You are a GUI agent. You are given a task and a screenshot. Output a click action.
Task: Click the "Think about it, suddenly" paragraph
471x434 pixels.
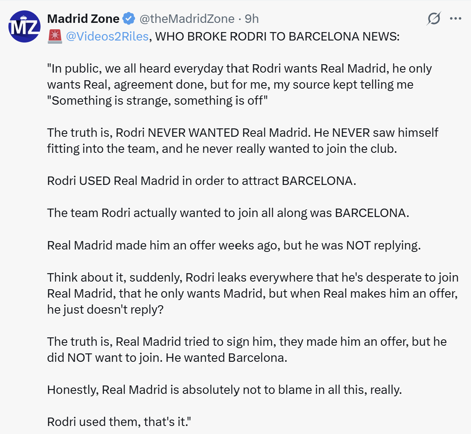[x=253, y=294]
